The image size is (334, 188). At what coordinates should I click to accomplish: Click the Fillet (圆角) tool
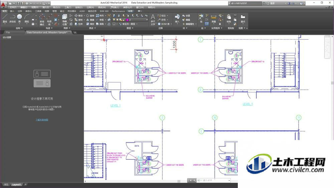coord(100,24)
